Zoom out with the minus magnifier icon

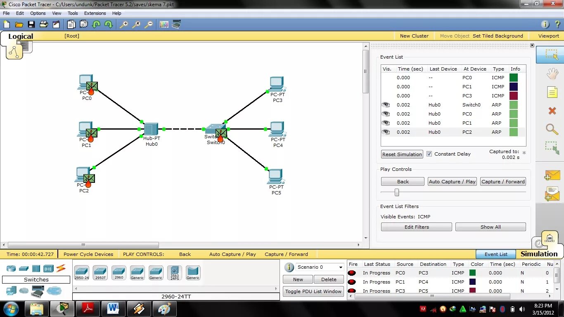pos(148,24)
